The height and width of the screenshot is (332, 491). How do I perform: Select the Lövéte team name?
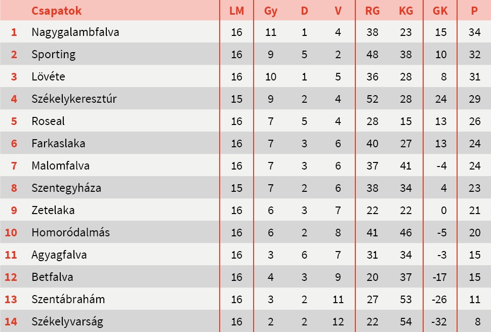click(x=48, y=77)
